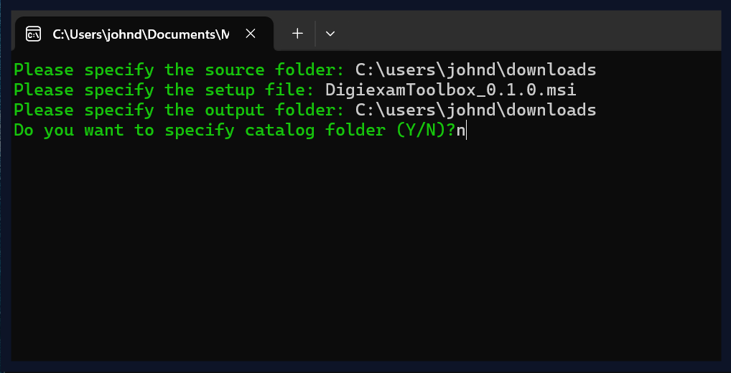Click empty black terminal area below the prompts
The height and width of the screenshot is (373, 731).
tap(359, 251)
